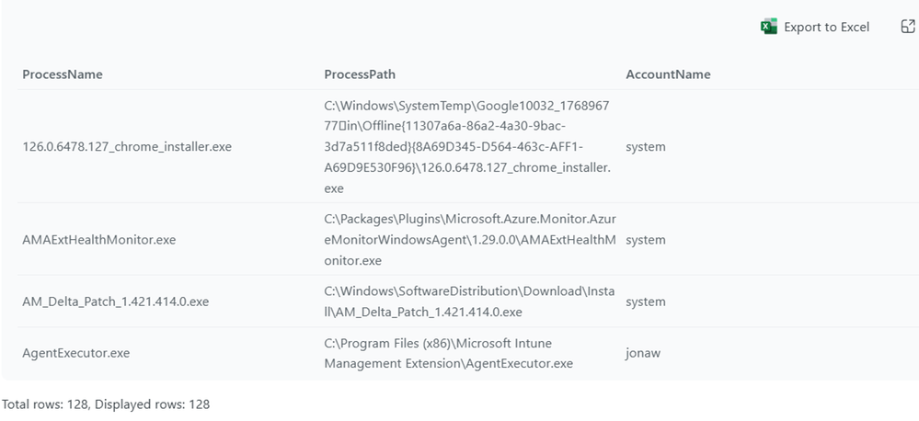This screenshot has height=421, width=919.
Task: Click the Total rows: 128 status text
Action: coord(106,404)
